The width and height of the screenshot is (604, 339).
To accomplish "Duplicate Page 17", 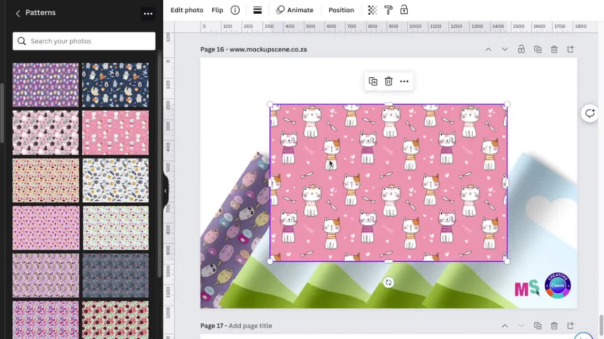I will [538, 326].
